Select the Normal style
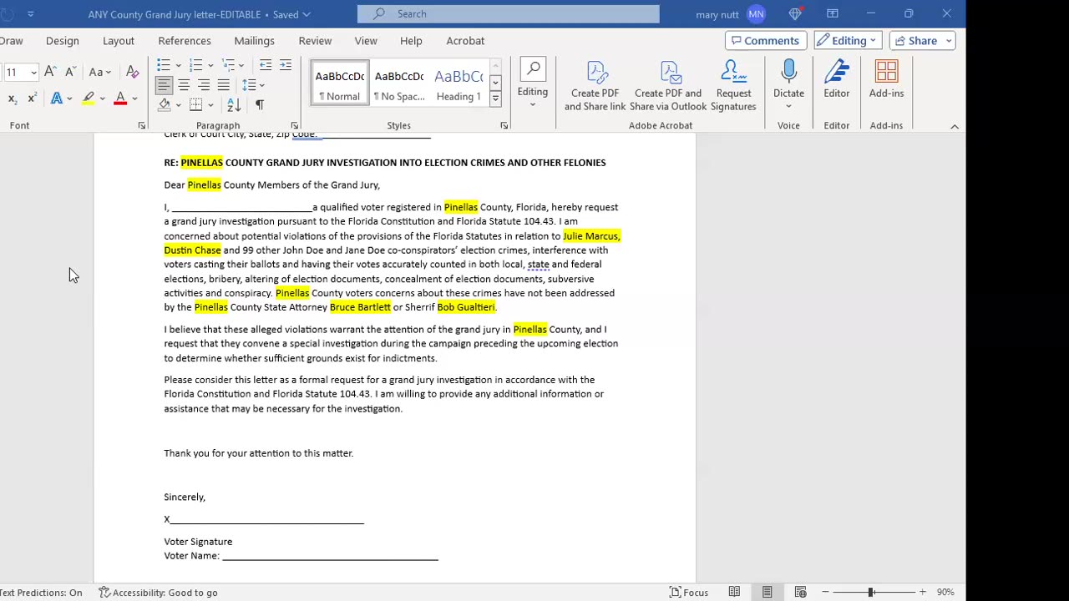 [x=339, y=84]
